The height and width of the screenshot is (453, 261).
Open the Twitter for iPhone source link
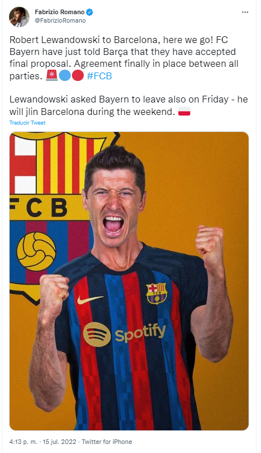[x=107, y=442]
